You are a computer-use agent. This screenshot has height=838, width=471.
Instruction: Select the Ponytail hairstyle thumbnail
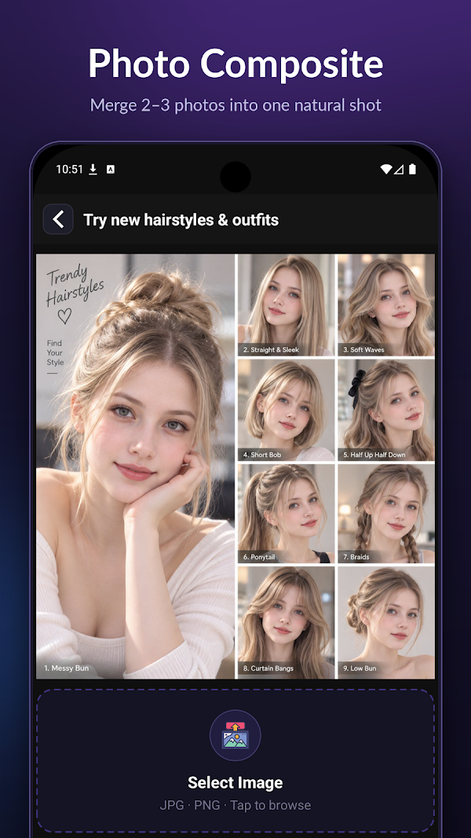(x=287, y=514)
